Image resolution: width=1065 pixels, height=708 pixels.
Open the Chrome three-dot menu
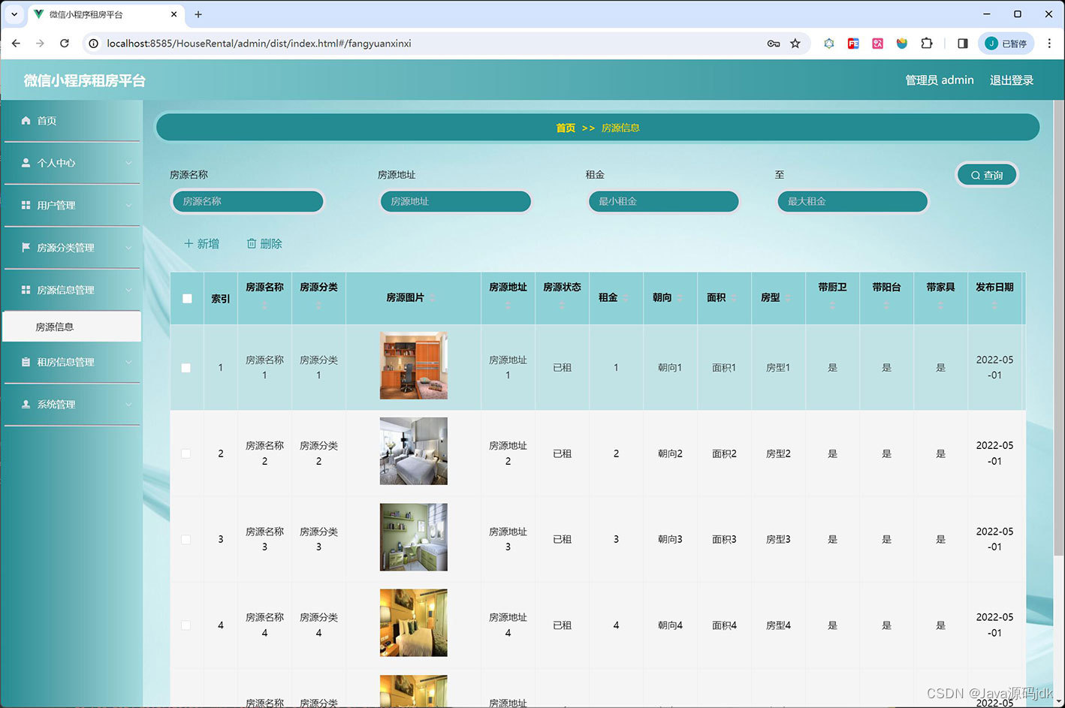click(1050, 44)
